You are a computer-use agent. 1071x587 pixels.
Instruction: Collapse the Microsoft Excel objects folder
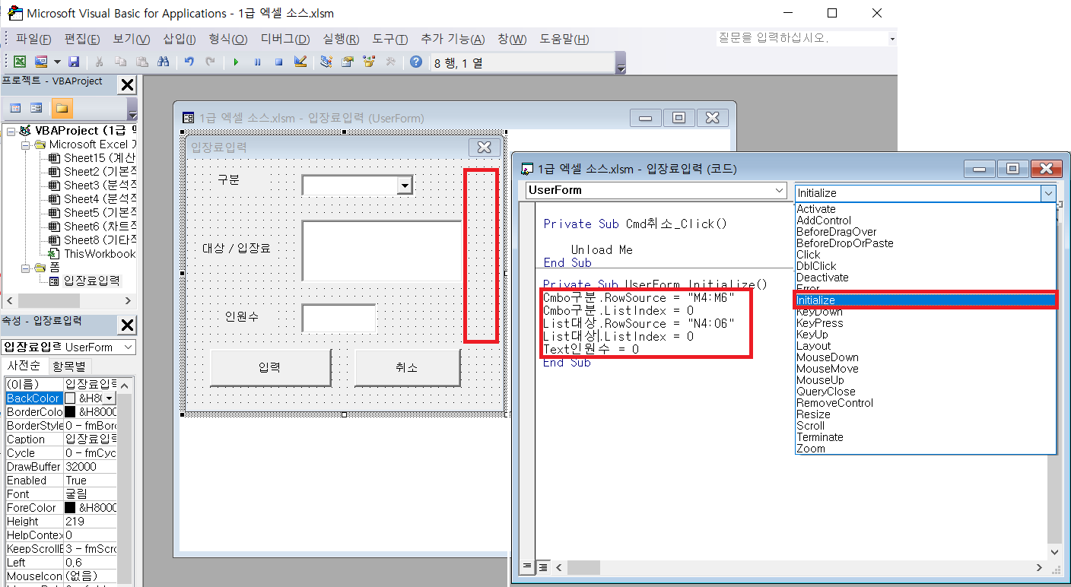pos(25,144)
